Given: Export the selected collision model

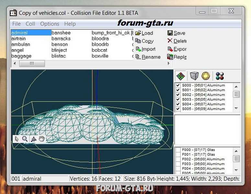Looking at the screenshot, I should (x=177, y=49).
